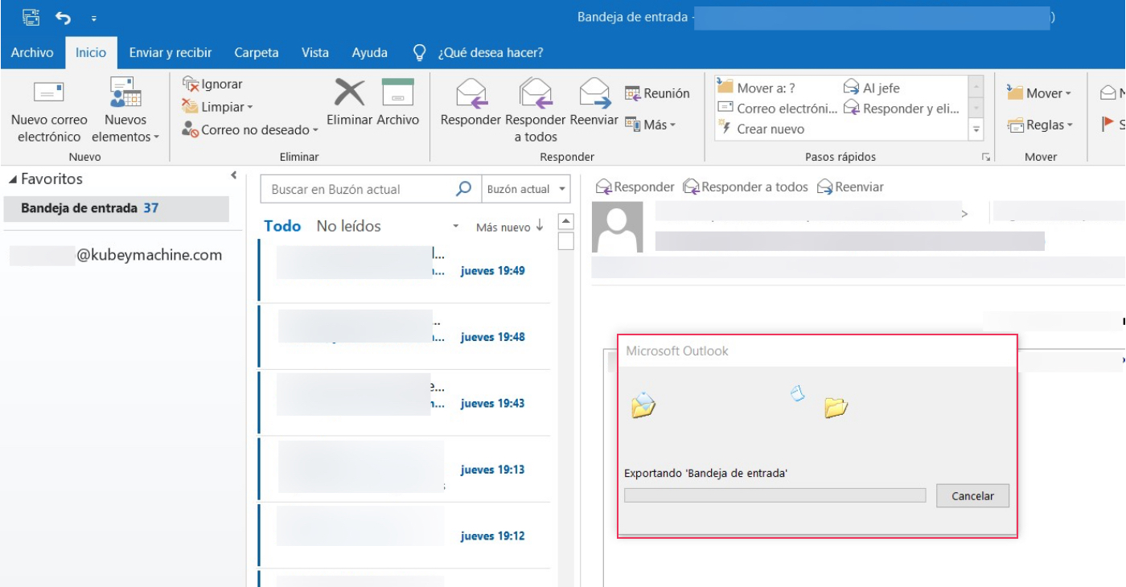1126x587 pixels.
Task: Open the email received jueves 19:48
Action: pos(404,337)
